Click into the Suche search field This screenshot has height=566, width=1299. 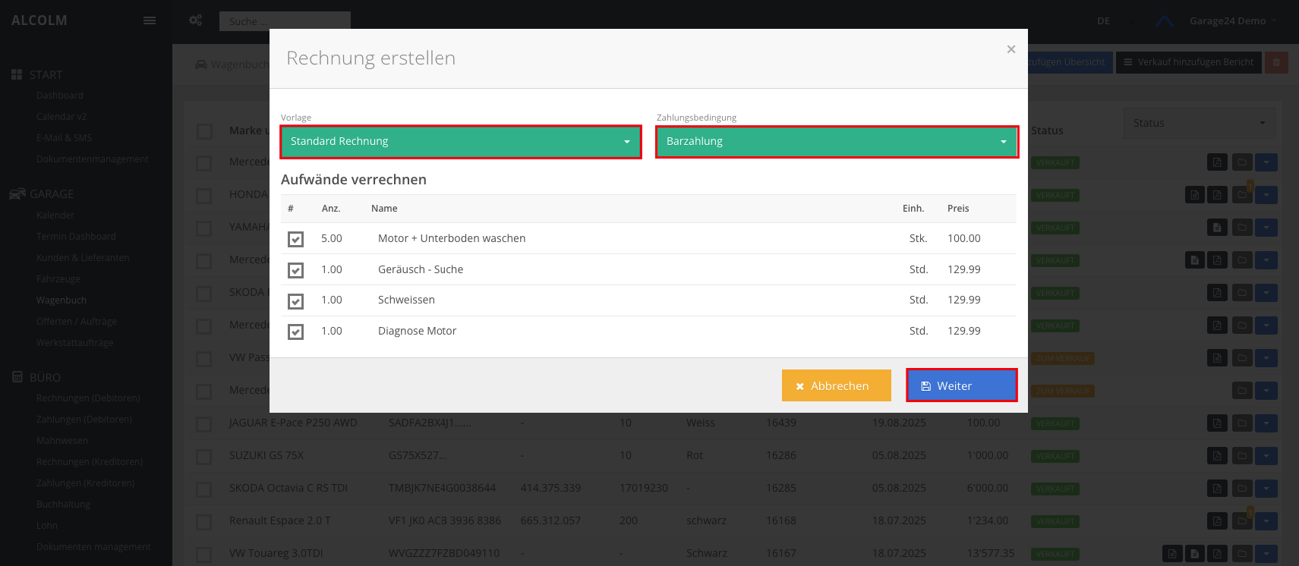click(x=285, y=21)
